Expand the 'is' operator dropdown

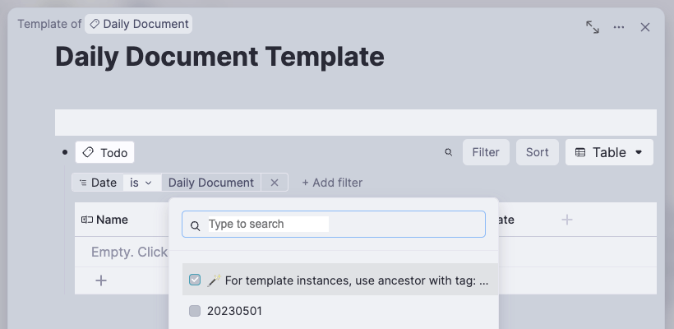click(x=142, y=183)
